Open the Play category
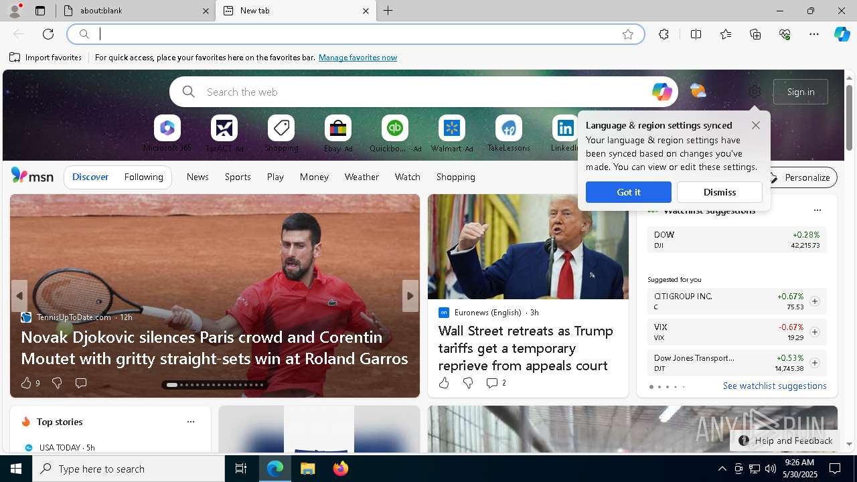 (x=275, y=177)
